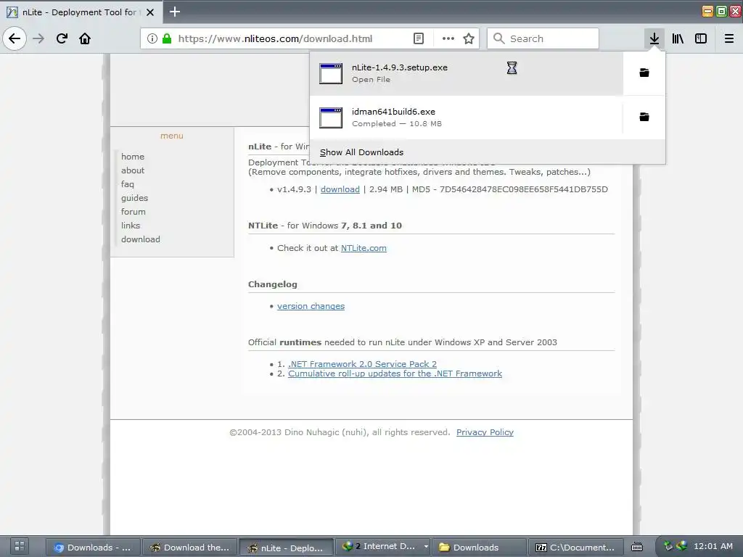The image size is (743, 557).
Task: Go to the browser home page icon
Action: (85, 38)
